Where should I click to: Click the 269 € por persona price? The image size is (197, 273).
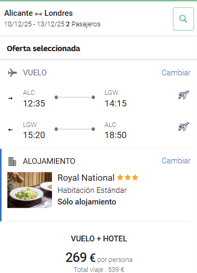99,258
